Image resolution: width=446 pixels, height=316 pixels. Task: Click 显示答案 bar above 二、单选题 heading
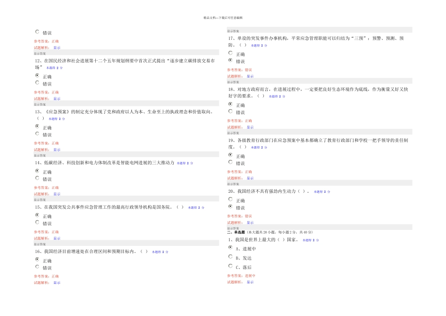coord(319,228)
